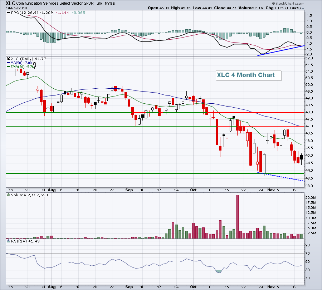Click the 14-Nov-2018 chart date
Image resolution: width=322 pixels, height=290 pixels.
click(x=16, y=8)
